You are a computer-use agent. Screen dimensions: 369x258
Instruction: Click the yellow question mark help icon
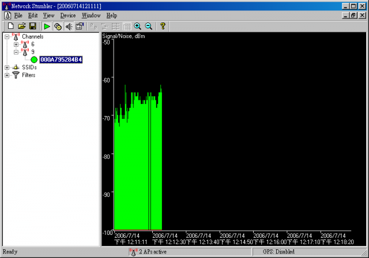(163, 27)
